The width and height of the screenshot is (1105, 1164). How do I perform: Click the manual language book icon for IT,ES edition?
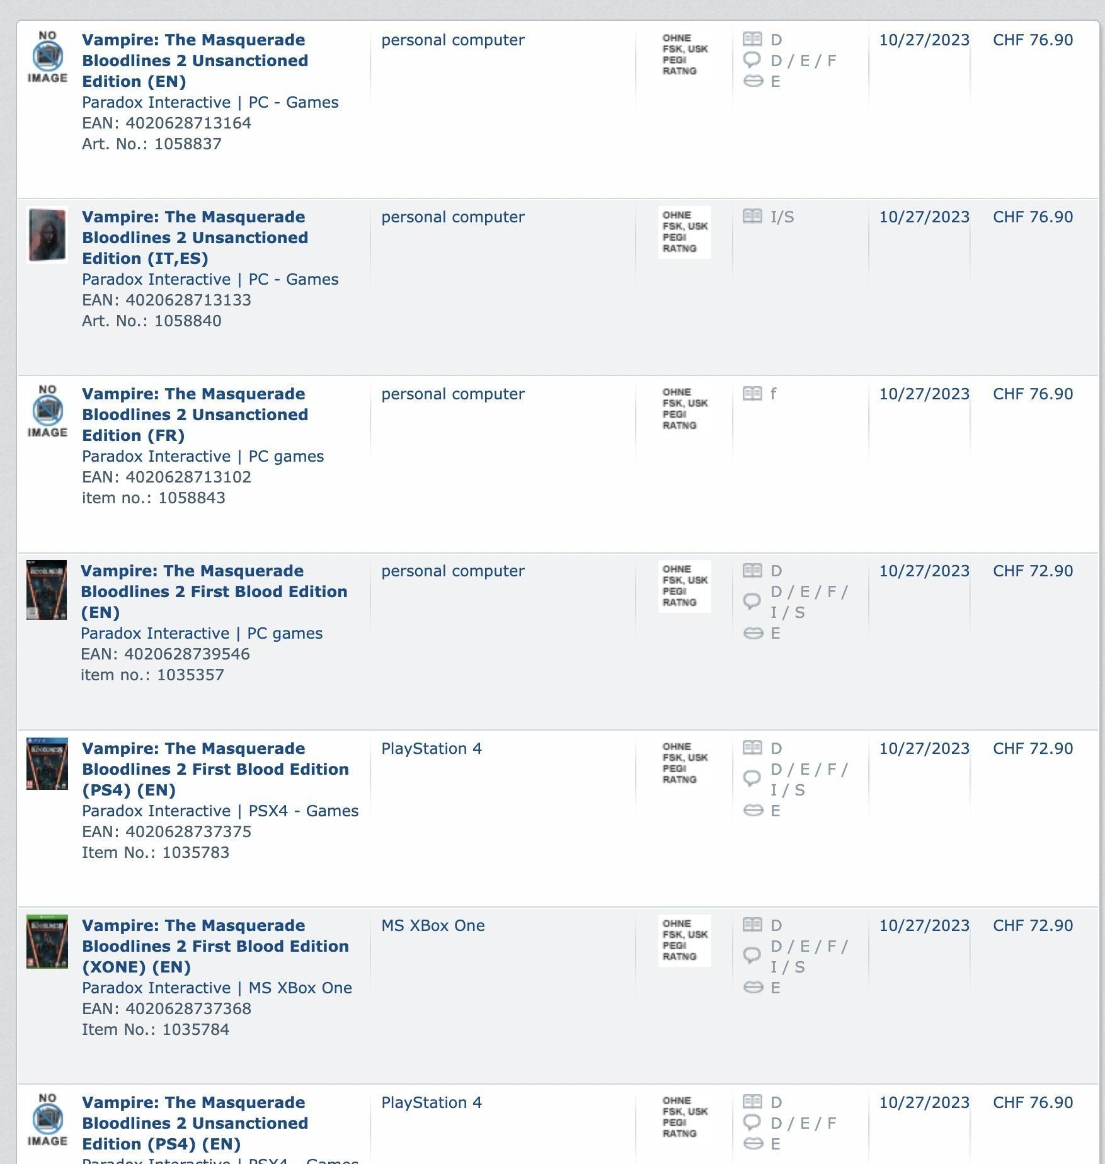pos(752,217)
